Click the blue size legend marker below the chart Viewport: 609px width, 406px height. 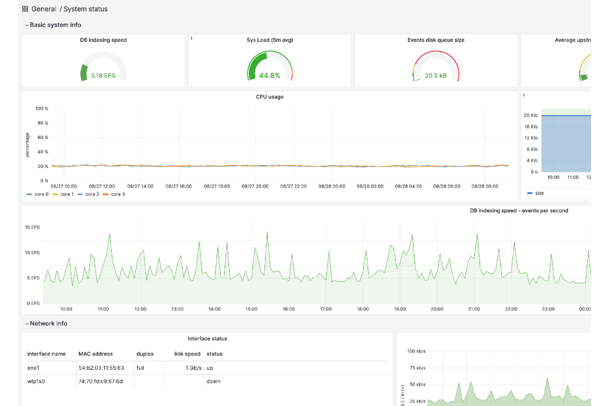pyautogui.click(x=529, y=193)
